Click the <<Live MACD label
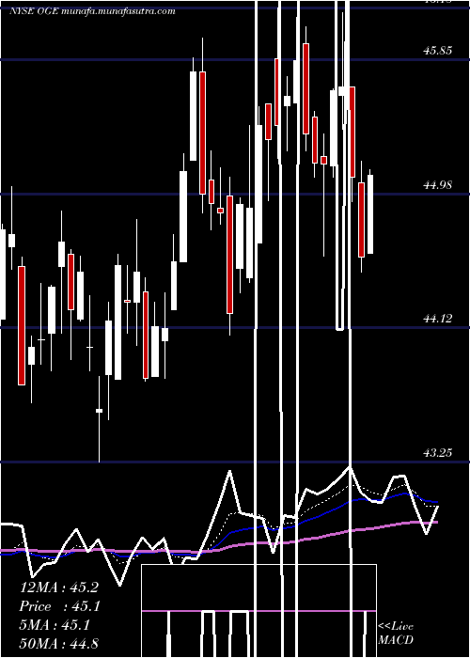Image resolution: width=470 pixels, height=658 pixels. point(396,634)
